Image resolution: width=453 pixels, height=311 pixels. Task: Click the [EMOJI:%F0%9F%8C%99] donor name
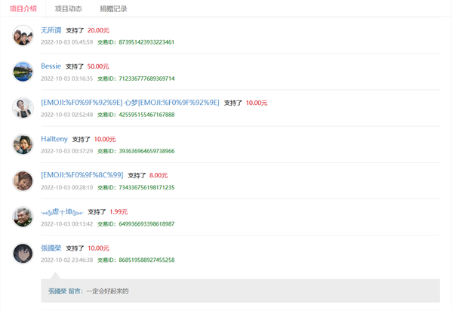(x=82, y=175)
